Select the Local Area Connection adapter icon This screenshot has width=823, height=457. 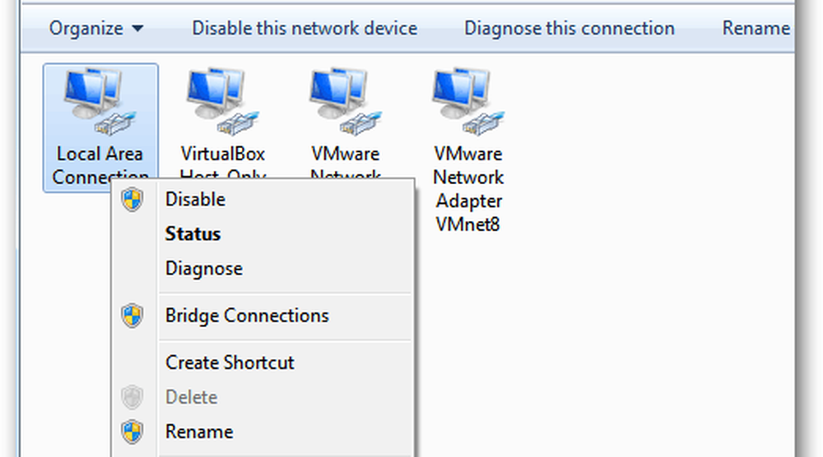coord(100,101)
